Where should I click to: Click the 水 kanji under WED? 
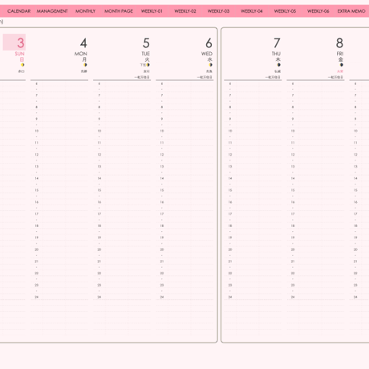[x=210, y=59]
